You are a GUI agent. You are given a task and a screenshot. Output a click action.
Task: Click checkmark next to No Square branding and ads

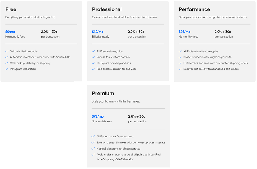(x=94, y=63)
